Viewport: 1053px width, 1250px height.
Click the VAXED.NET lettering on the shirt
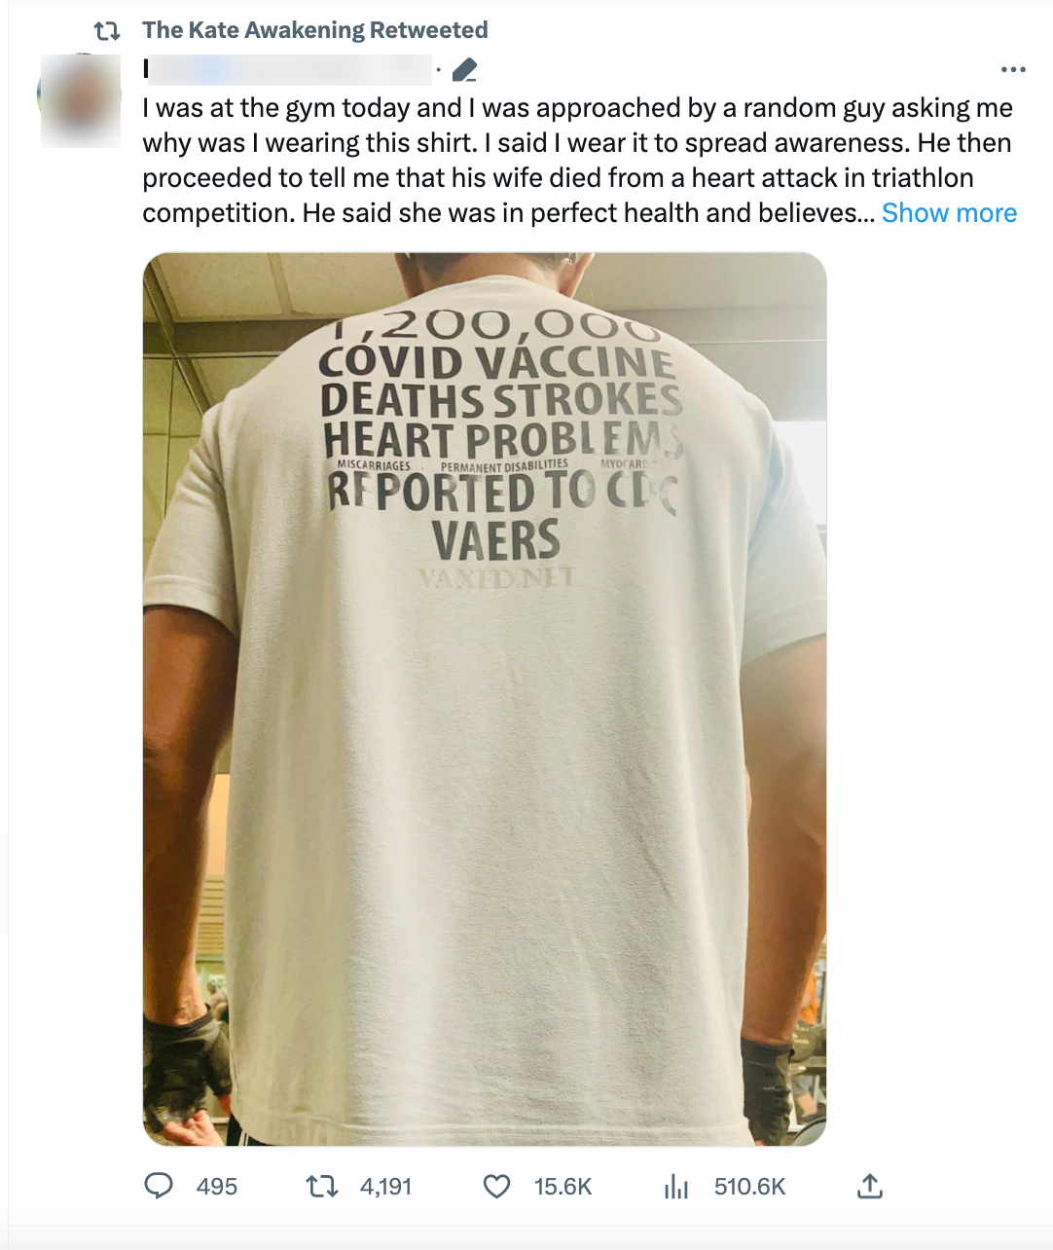point(496,578)
